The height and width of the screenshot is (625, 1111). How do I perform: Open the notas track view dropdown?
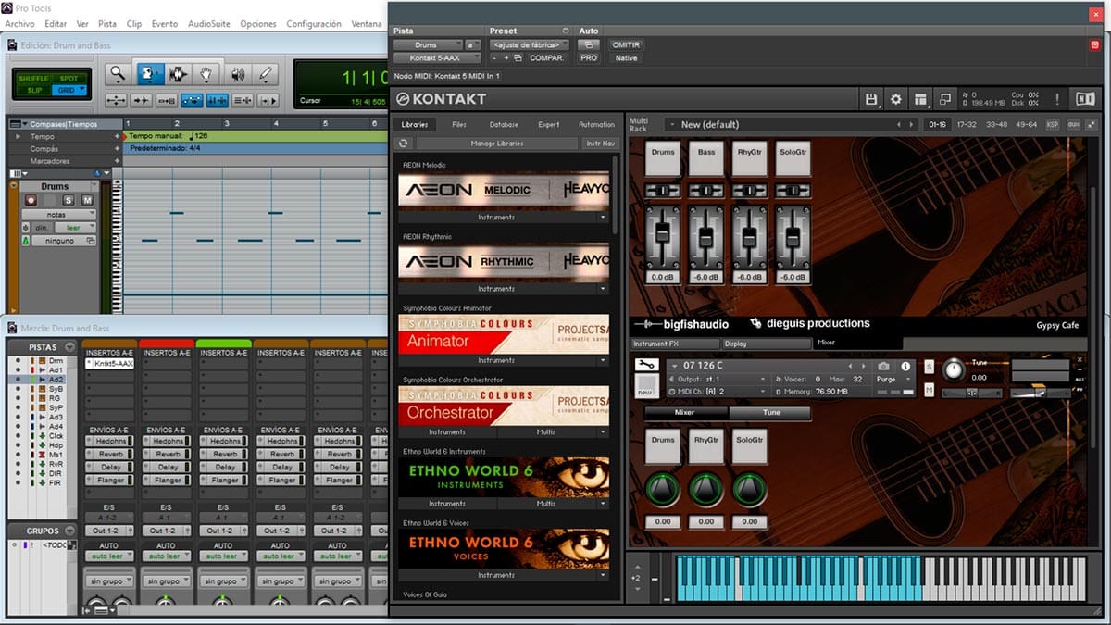(x=58, y=214)
